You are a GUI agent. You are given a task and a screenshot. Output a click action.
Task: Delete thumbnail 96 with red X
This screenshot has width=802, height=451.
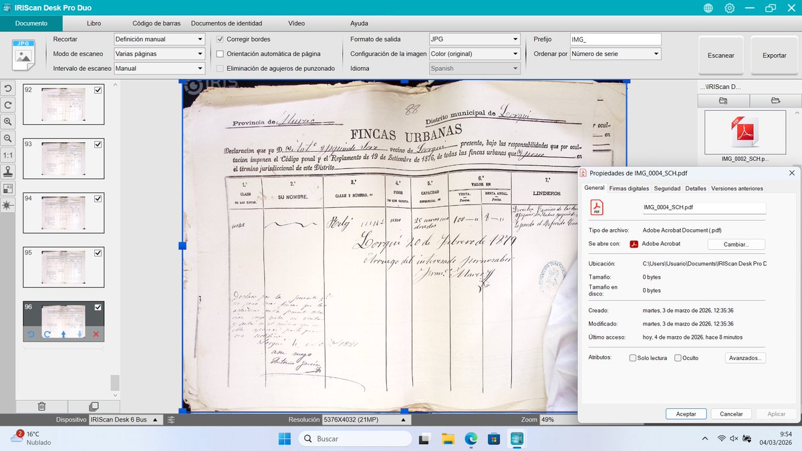(96, 334)
